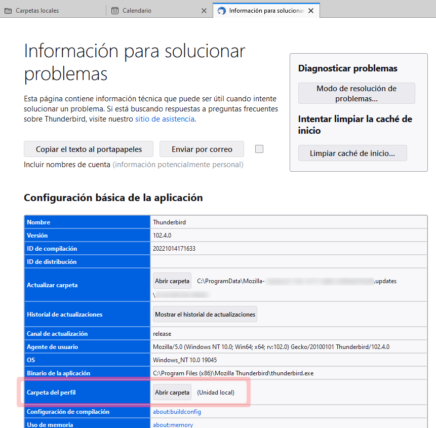
Task: Click the Intentar limpiar la caché heading
Action: tap(355, 125)
